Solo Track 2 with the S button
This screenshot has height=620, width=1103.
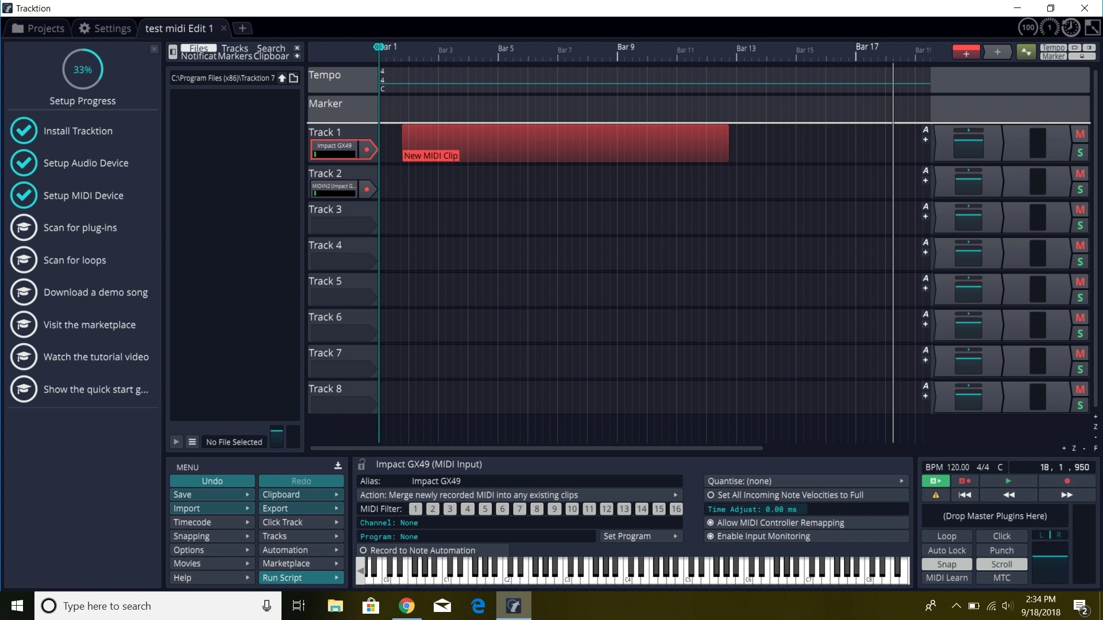point(1080,189)
